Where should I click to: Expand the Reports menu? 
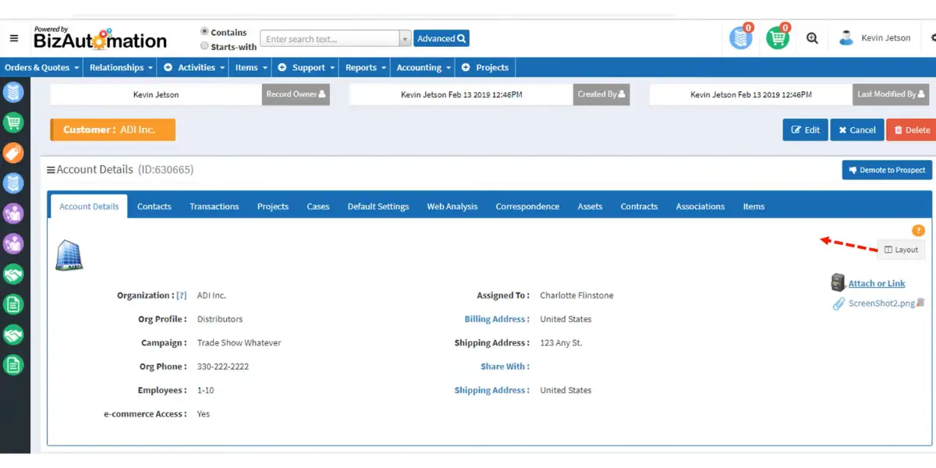[x=366, y=68]
